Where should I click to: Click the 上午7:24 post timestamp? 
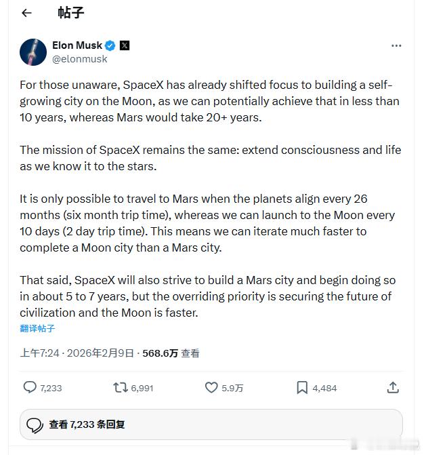(40, 353)
